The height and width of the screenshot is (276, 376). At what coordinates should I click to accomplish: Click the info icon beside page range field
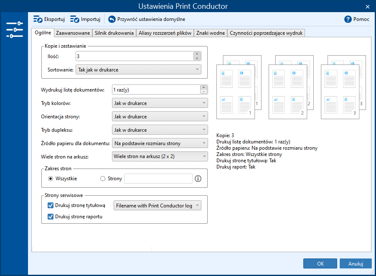click(198, 179)
